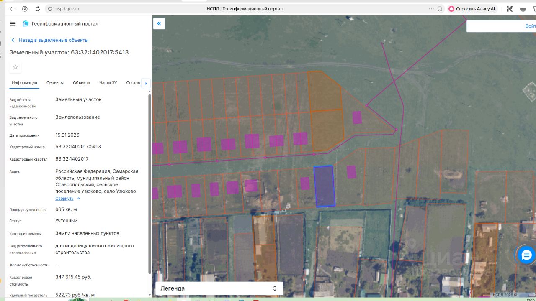Screen dimensions: 536x301
Task: Open the extensions icon beside the Alice button
Action: [510, 9]
